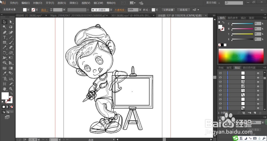Screen dimensions: 267x141
Task: Select the Artboard tool
Action: tap(5, 84)
